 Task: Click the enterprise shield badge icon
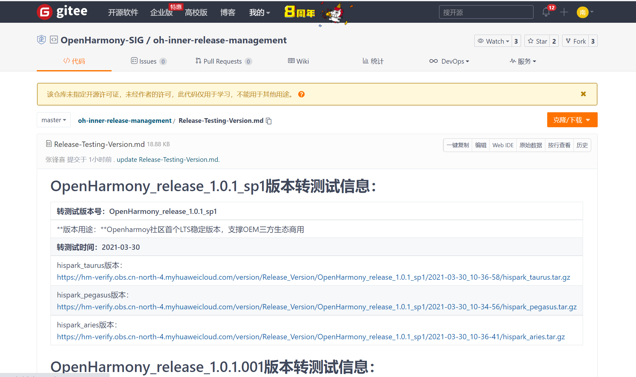point(41,40)
